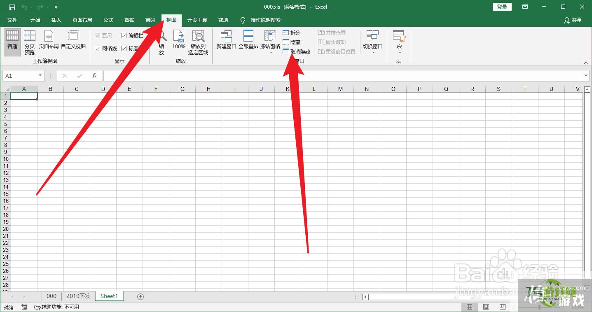Switch to Normal view in status bar
This screenshot has height=312, width=592.
469,307
